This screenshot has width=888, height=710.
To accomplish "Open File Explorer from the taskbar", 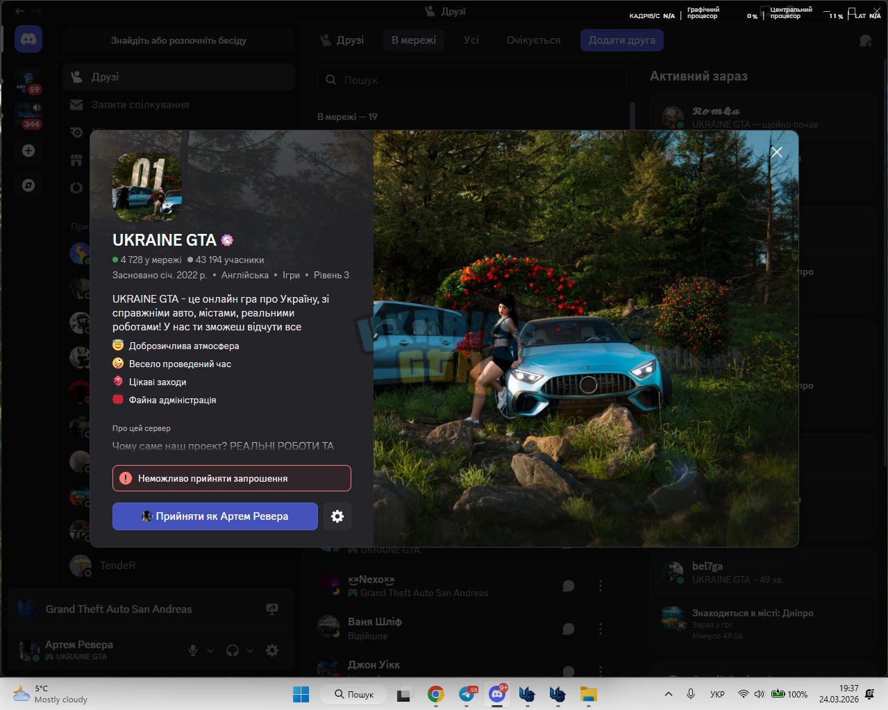I will tap(589, 694).
